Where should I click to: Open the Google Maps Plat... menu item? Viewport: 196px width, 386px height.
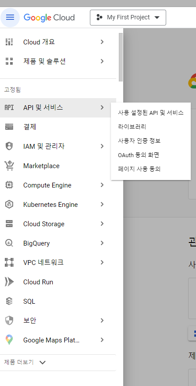click(x=58, y=340)
